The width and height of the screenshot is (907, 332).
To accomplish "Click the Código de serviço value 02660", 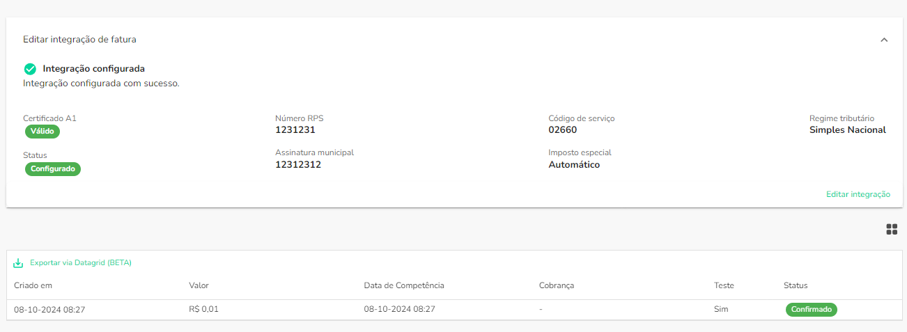I will pyautogui.click(x=562, y=129).
